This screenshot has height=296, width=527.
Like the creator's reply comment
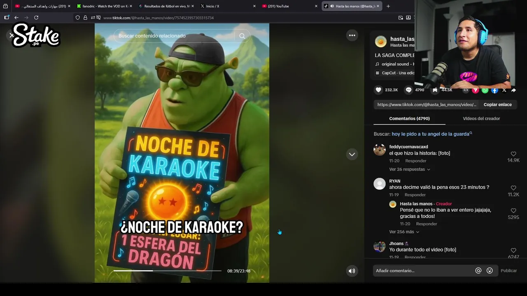pos(513,210)
